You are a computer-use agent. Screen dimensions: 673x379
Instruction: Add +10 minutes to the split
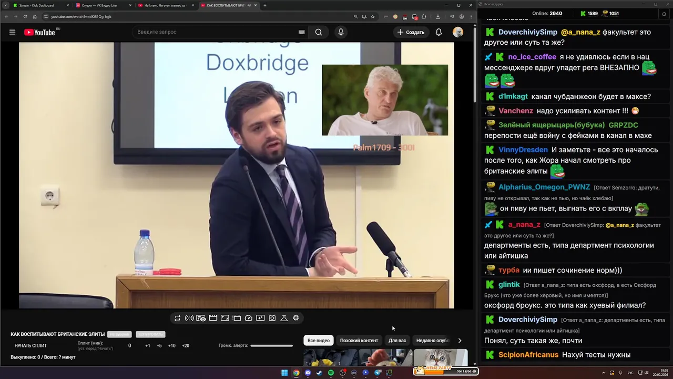click(172, 346)
